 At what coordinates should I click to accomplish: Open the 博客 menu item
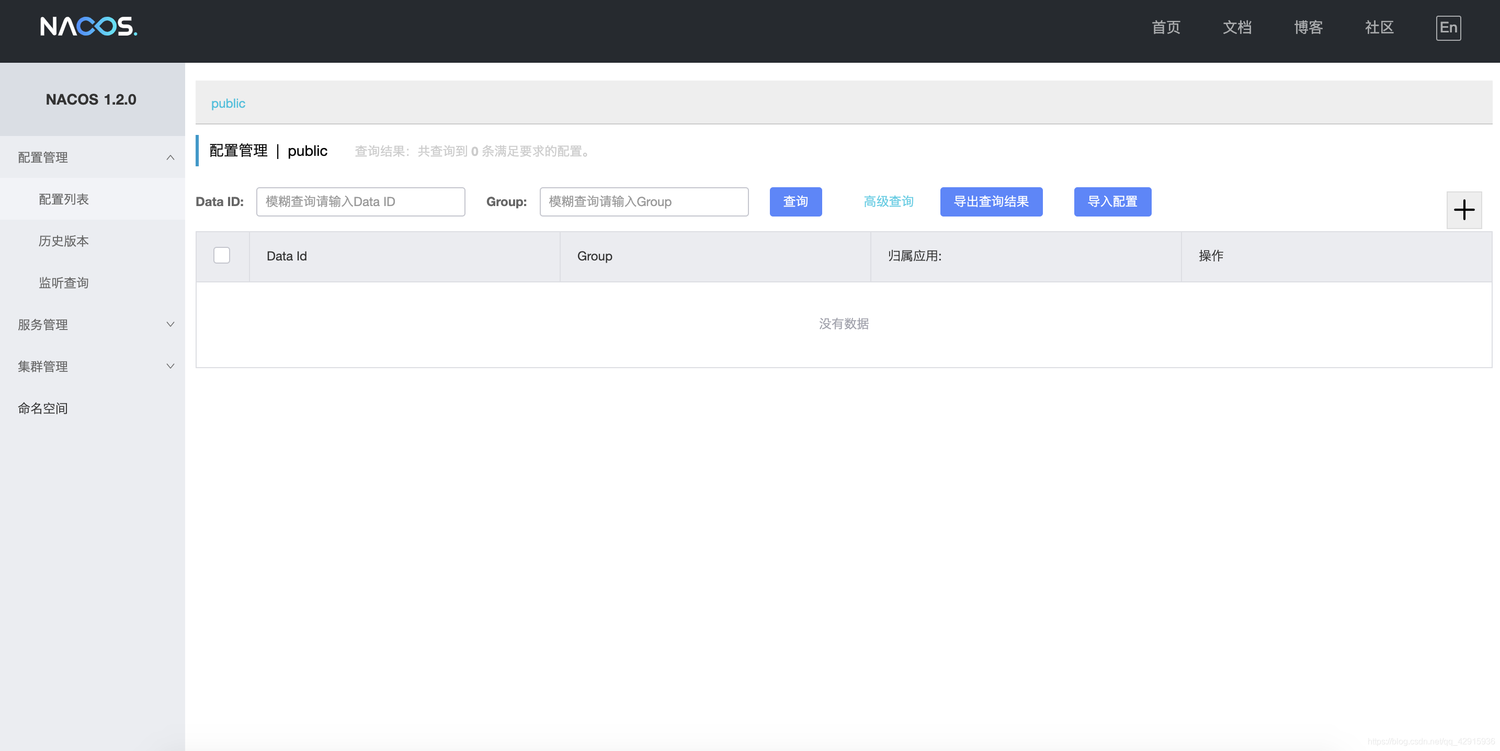point(1308,27)
